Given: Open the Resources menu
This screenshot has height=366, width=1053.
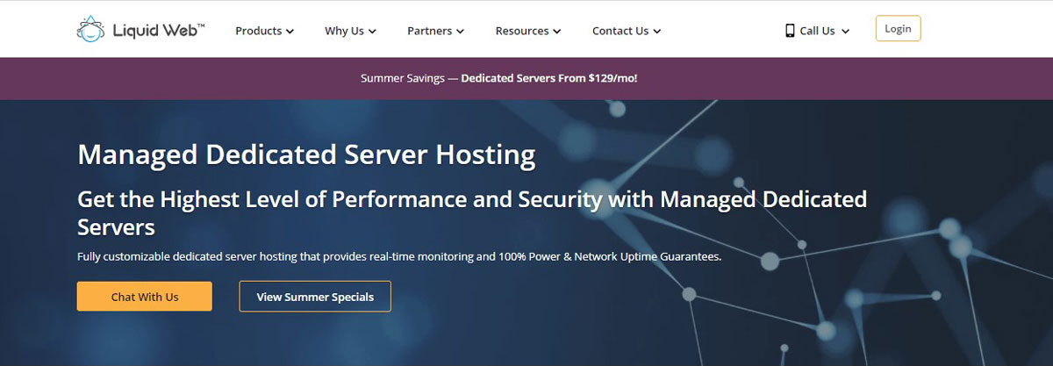Looking at the screenshot, I should 527,31.
